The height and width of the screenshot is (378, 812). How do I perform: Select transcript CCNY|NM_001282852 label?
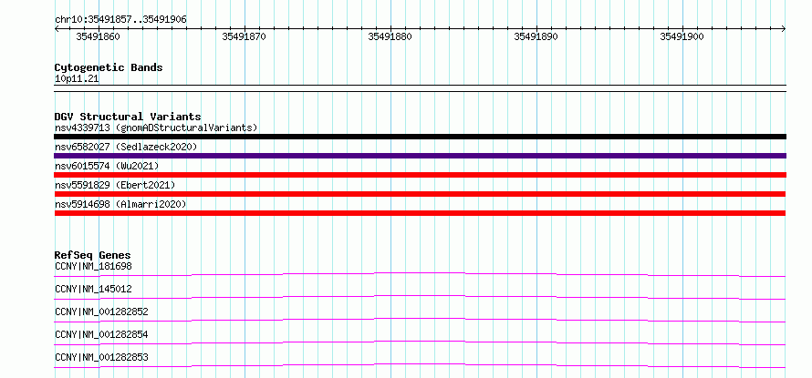pyautogui.click(x=101, y=312)
